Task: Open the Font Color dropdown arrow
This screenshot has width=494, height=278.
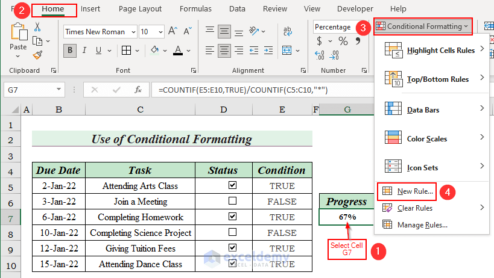Action: (x=188, y=51)
